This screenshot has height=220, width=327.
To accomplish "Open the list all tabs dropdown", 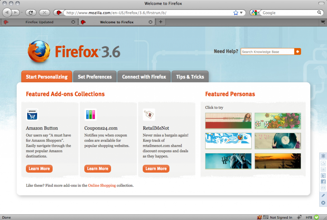I will pos(323,22).
